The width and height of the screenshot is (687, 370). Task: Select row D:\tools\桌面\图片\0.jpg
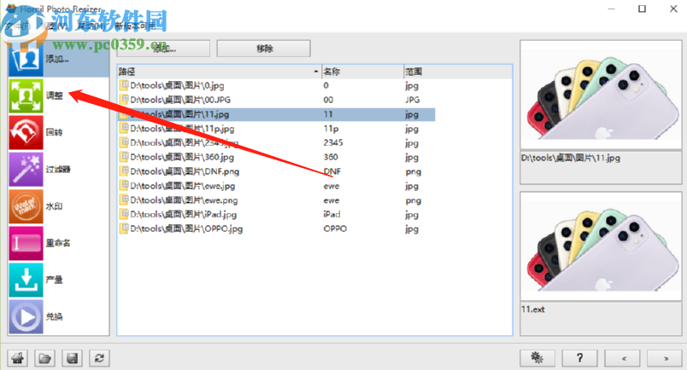pyautogui.click(x=277, y=86)
